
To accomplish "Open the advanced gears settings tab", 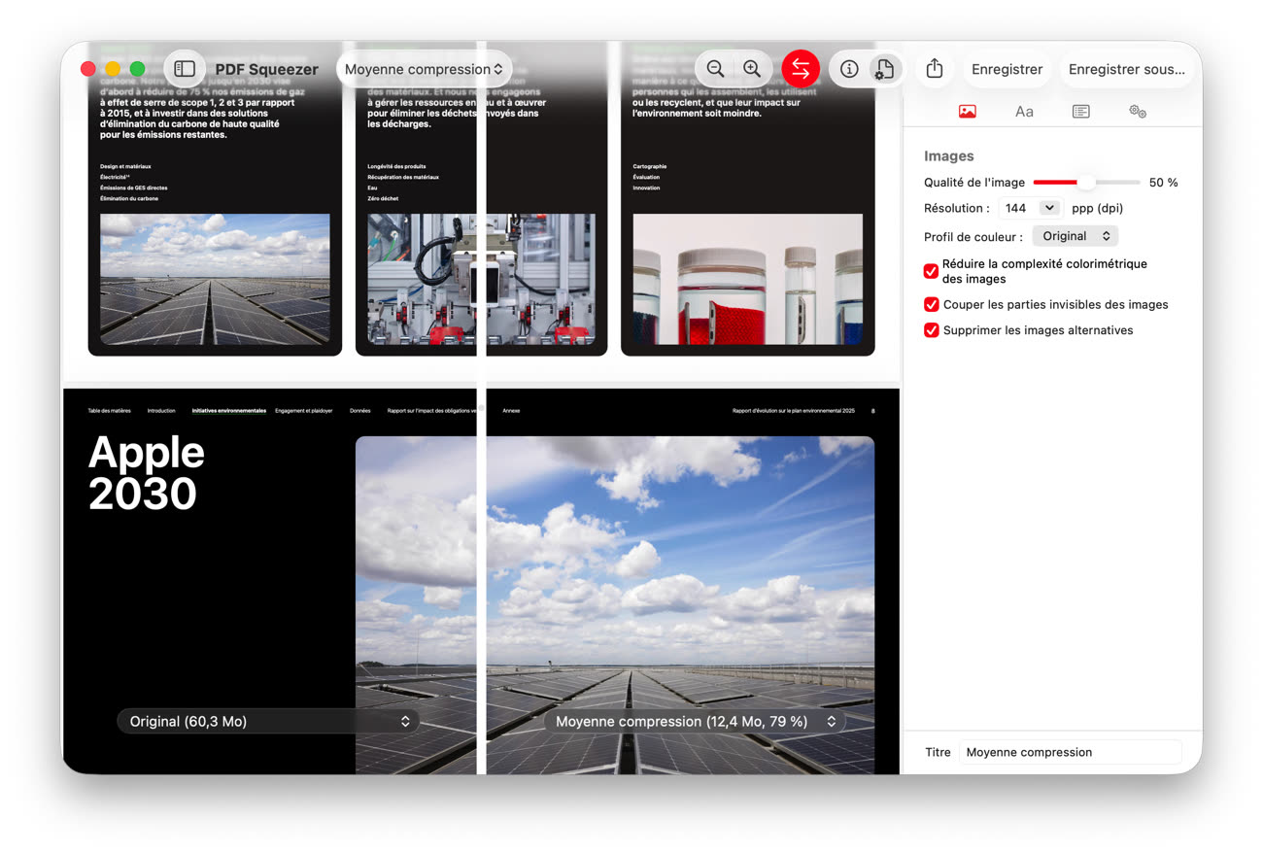I will [x=1138, y=112].
